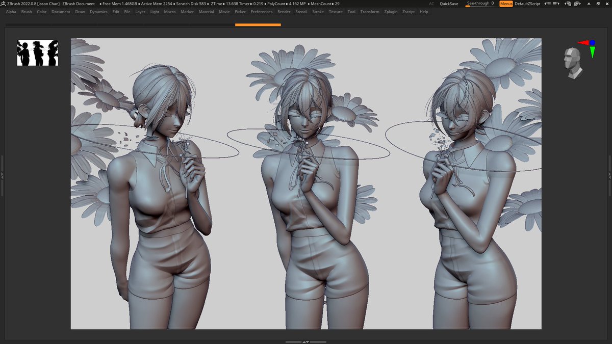Open the Macro menu
The height and width of the screenshot is (344, 612).
click(170, 12)
